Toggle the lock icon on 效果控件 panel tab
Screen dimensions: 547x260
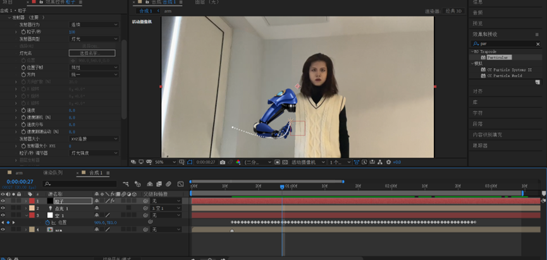point(41,2)
